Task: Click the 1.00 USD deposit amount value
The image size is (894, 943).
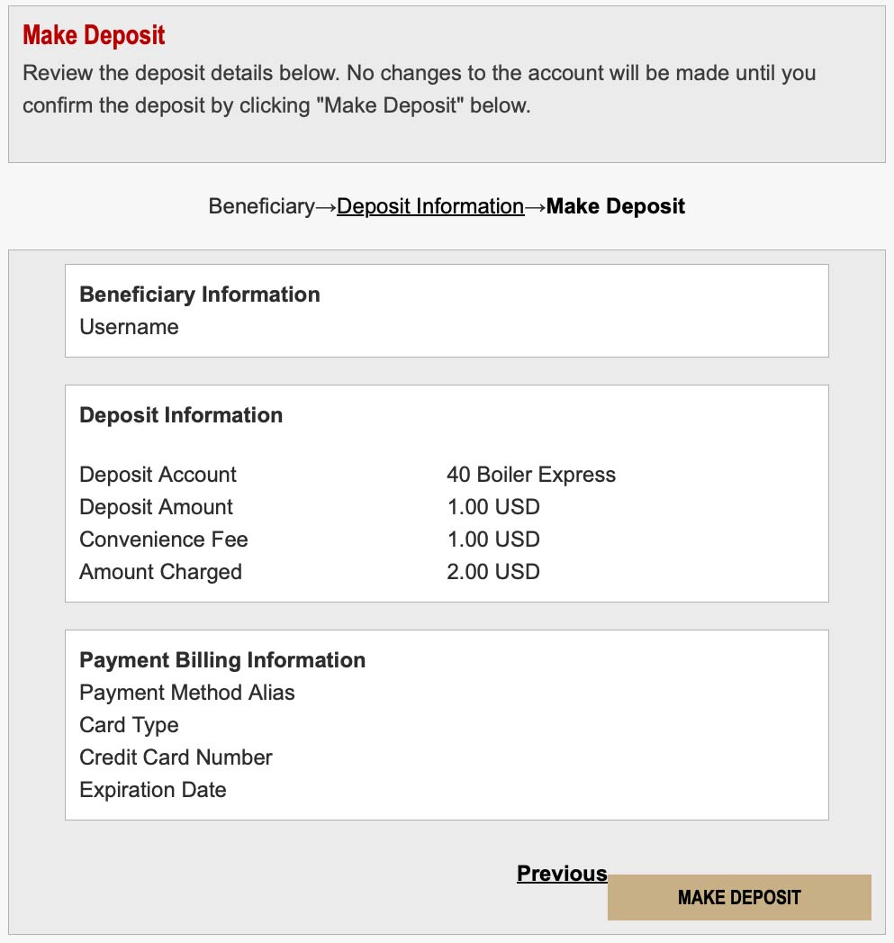Action: 492,507
